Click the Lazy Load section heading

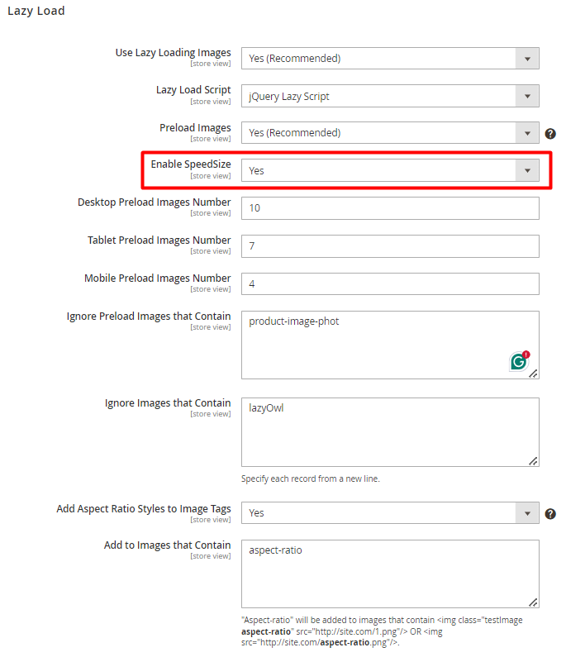point(36,11)
